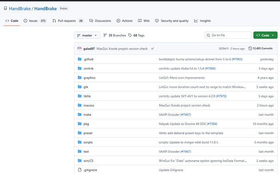Click the repository book icon beside HandBrake
Image resolution: width=280 pixels, height=174 pixels.
(x=6, y=8)
